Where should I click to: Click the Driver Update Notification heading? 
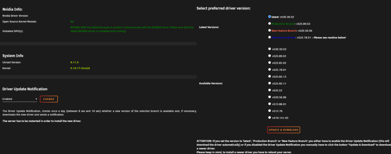(25, 89)
